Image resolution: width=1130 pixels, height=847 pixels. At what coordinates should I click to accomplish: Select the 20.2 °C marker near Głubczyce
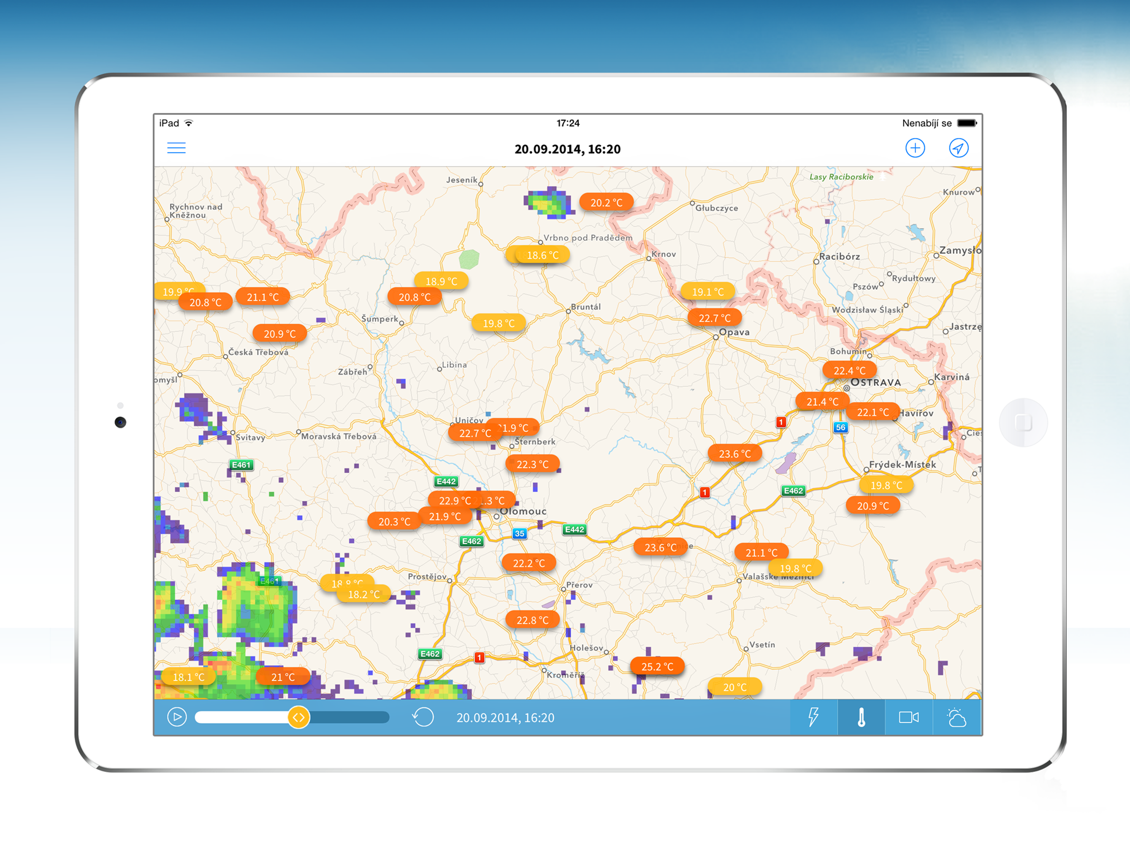(606, 202)
